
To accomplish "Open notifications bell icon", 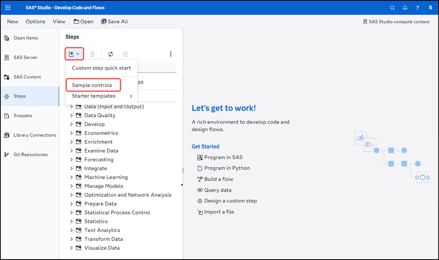I will point(405,8).
